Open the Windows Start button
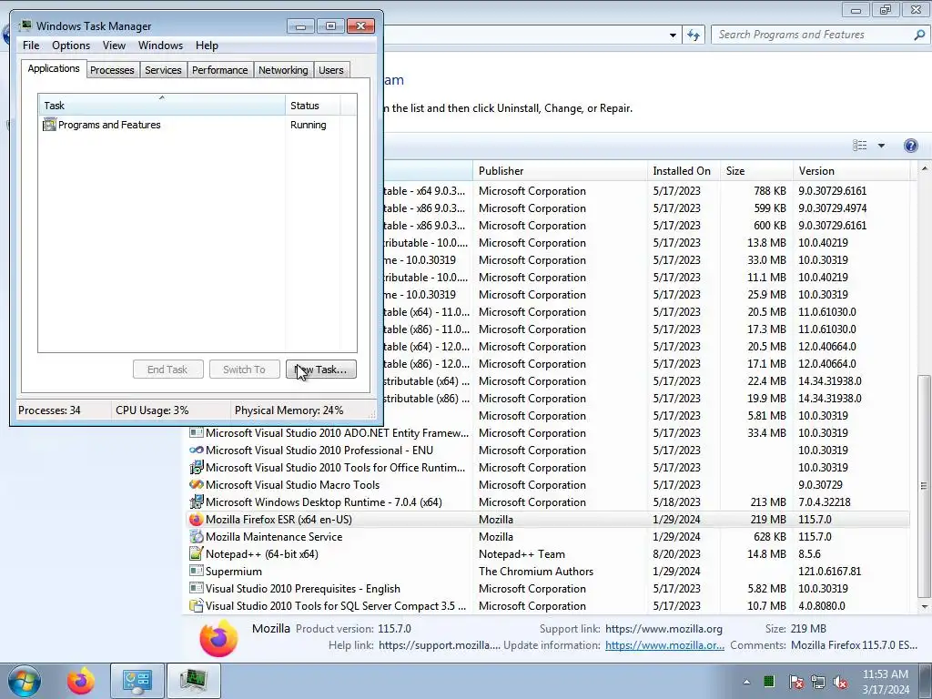 point(25,681)
